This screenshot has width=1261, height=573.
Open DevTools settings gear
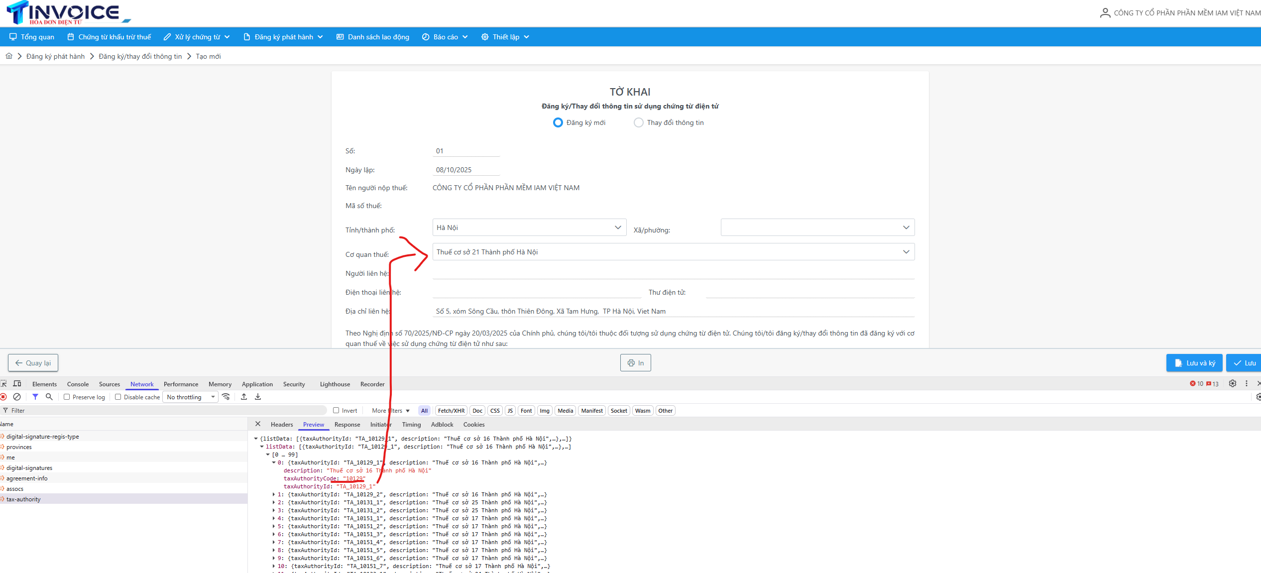click(1233, 383)
